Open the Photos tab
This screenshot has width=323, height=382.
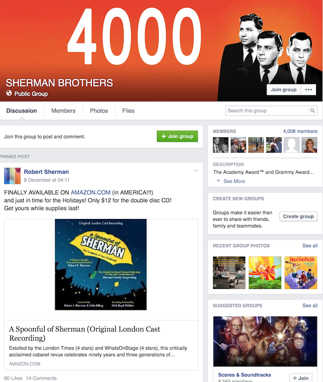tap(99, 111)
